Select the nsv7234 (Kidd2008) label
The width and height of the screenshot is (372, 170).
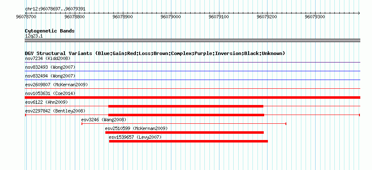tap(48, 58)
